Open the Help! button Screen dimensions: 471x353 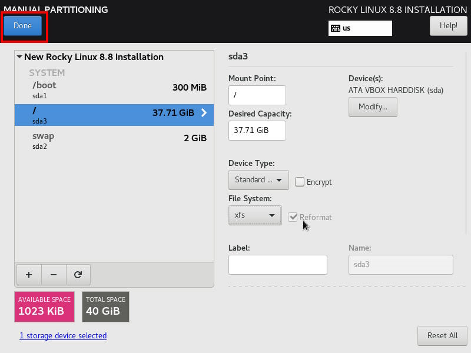[449, 26]
